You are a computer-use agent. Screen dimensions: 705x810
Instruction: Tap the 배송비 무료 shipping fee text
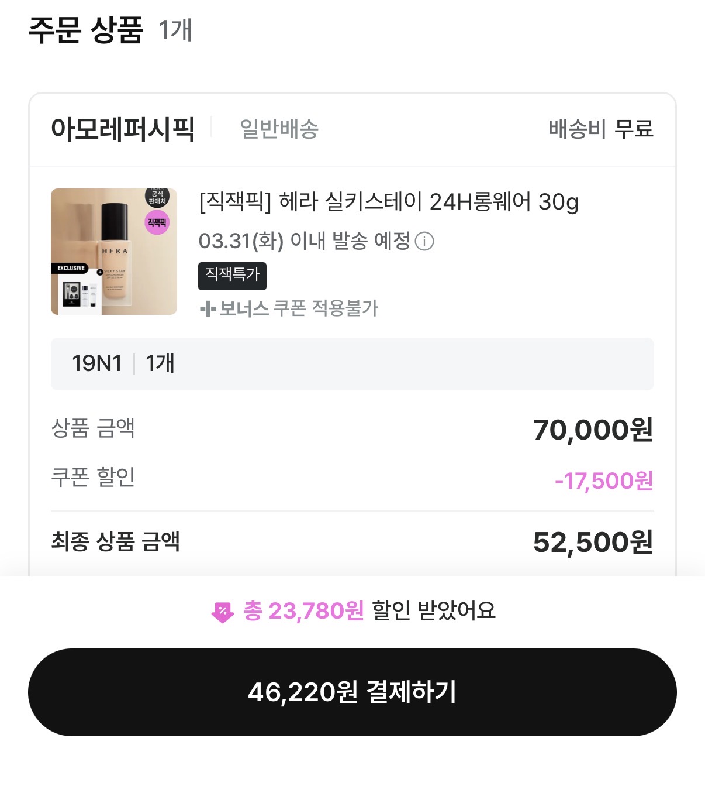click(x=600, y=129)
